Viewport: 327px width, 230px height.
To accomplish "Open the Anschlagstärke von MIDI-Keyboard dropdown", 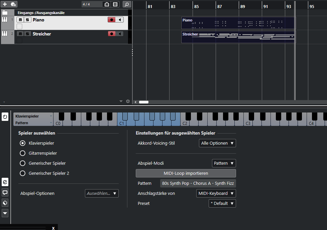I will tap(216, 194).
